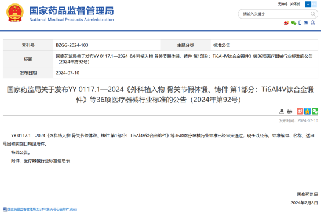Image resolution: width=321 pixels, height=216 pixels.
Task: Click the 2024年7月8日 signing date
Action: pos(304,203)
